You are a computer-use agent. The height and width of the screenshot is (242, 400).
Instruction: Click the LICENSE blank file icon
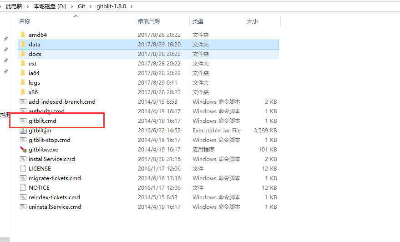23,169
